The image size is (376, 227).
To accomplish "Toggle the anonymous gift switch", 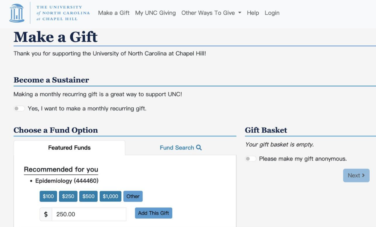I will click(250, 159).
